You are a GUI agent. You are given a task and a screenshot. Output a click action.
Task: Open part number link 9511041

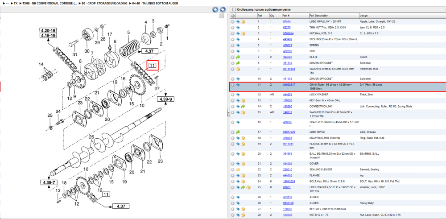tap(288, 144)
